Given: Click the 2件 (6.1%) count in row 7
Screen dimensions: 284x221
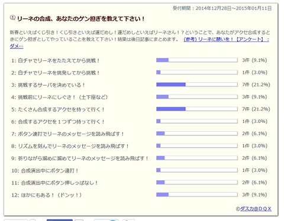Looking at the screenshot, I should click(x=254, y=134).
